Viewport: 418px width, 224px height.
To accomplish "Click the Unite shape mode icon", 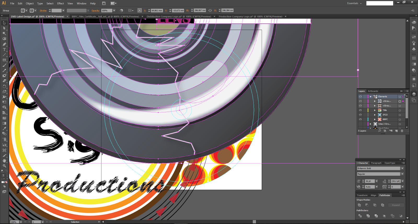I will (359, 205).
